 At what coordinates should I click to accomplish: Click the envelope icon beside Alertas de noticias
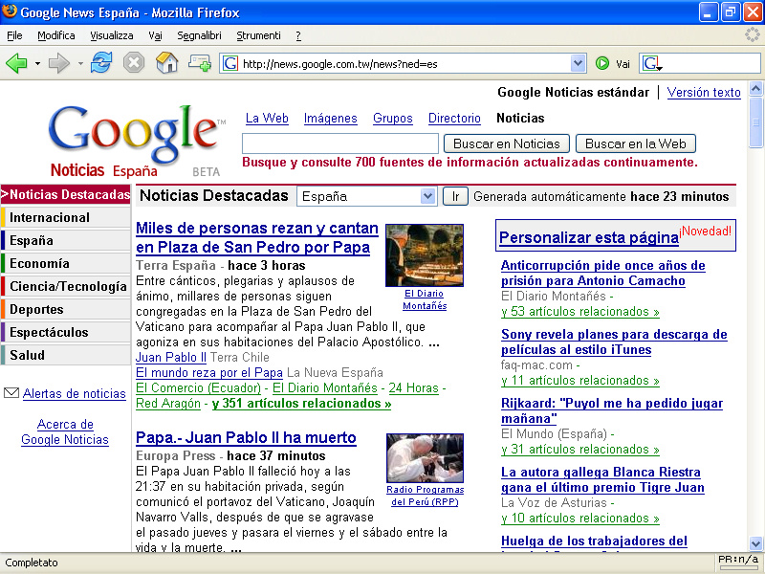click(x=11, y=393)
